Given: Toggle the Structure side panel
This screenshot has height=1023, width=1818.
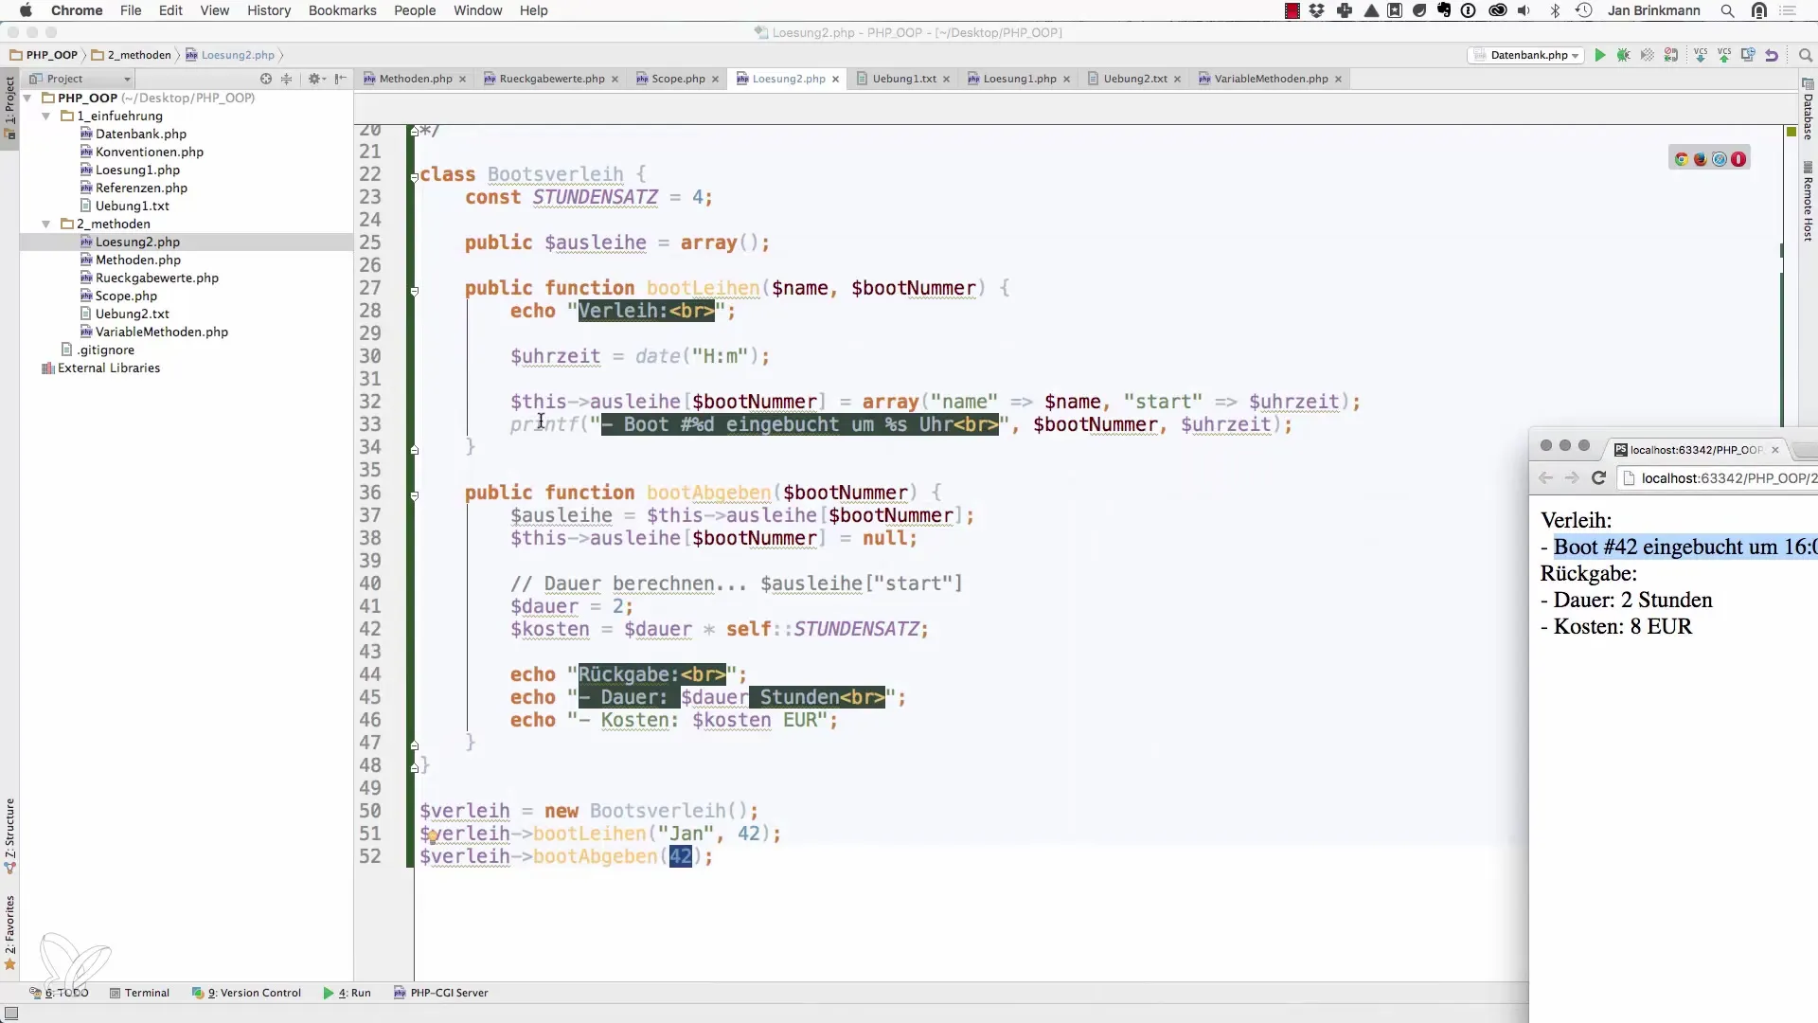Looking at the screenshot, I should 9,835.
